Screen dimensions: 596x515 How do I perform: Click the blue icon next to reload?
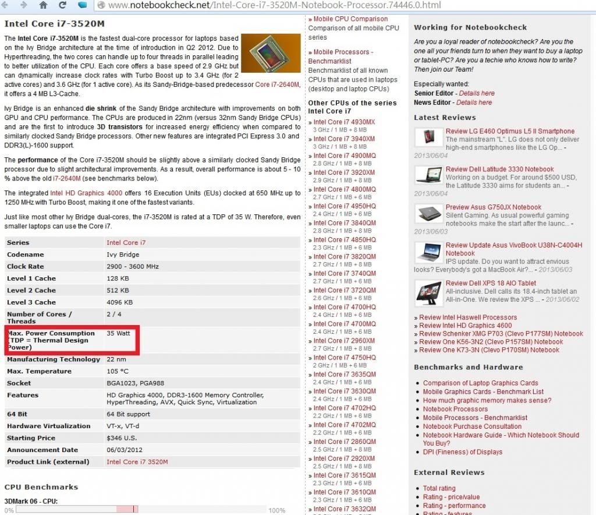point(82,5)
